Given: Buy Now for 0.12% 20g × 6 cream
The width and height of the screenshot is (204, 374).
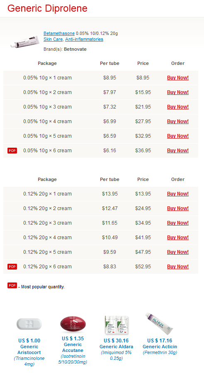Looking at the screenshot, I should pos(178,267).
